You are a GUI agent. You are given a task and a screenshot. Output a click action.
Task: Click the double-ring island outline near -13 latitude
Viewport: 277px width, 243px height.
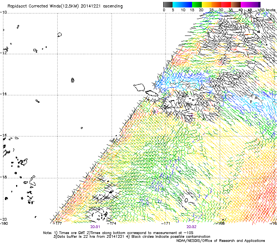pyautogui.click(x=73, y=80)
